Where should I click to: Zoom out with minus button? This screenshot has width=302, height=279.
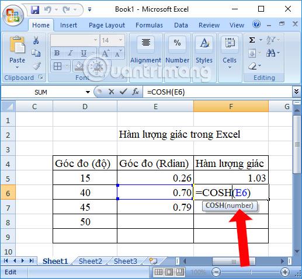point(216,272)
